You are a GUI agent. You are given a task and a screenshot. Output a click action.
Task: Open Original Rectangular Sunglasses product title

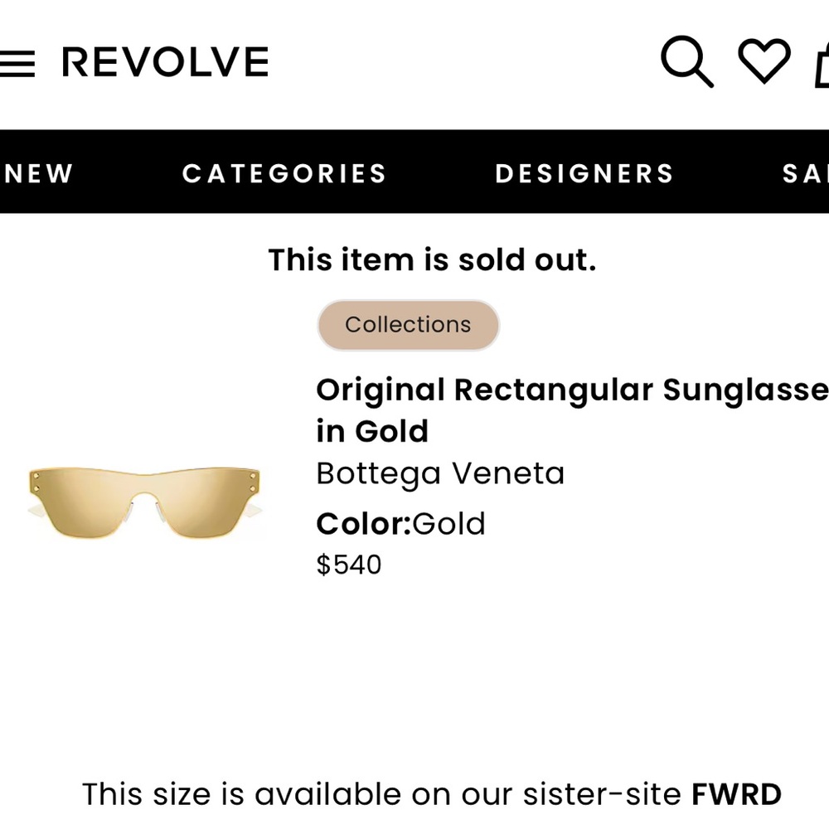572,410
